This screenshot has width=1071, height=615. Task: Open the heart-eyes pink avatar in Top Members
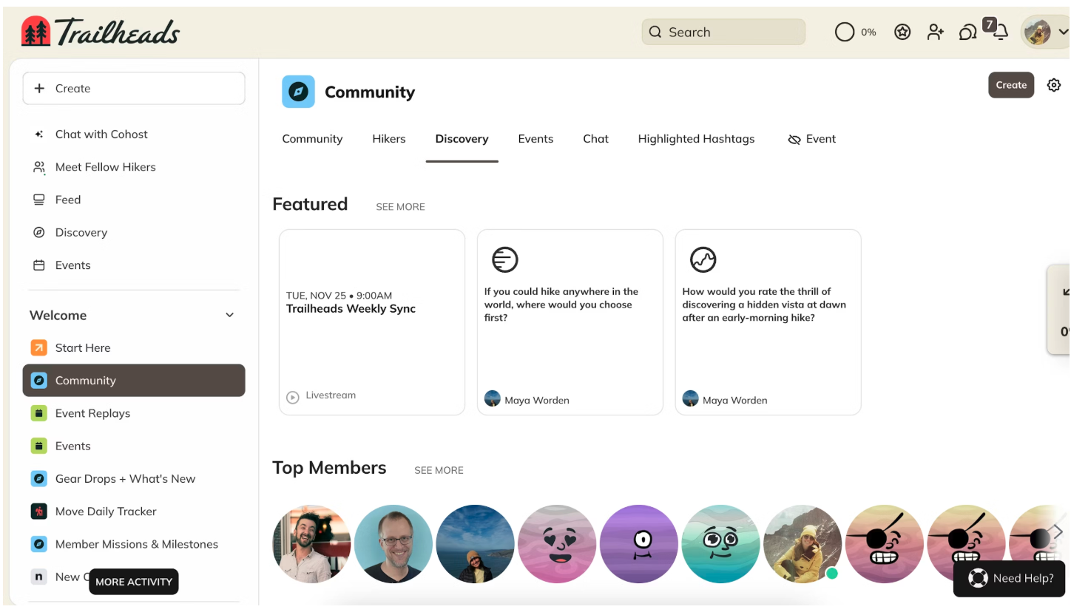tap(557, 544)
